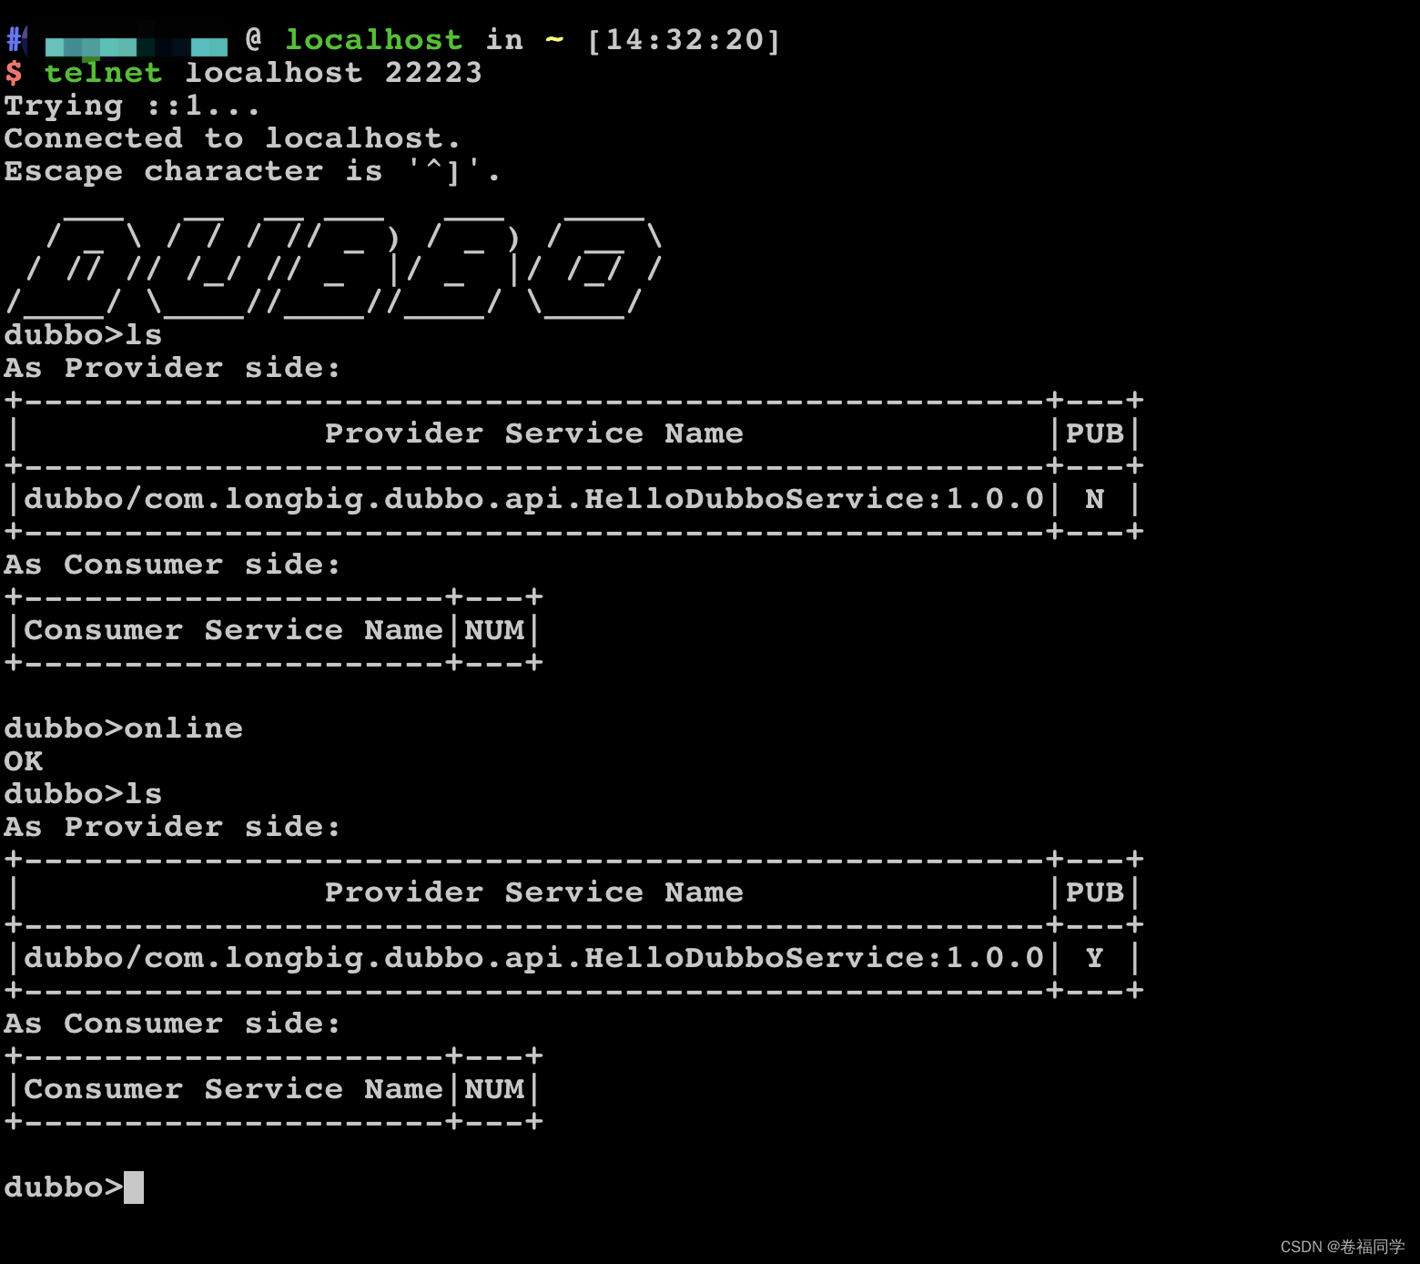1420x1264 pixels.
Task: Click the timestamp '[14:32:20]'
Action: 684,40
